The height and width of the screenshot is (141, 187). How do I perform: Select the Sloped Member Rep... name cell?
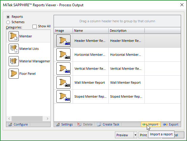[91, 96]
